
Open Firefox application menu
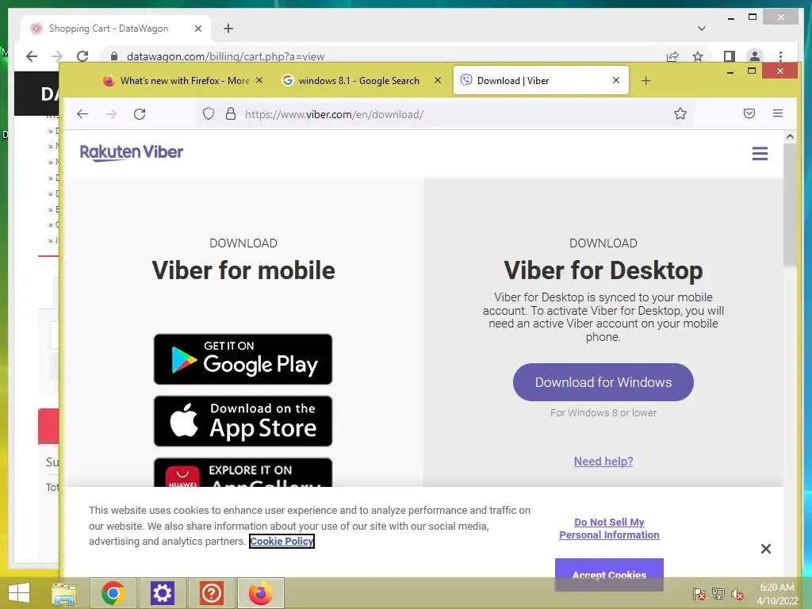click(777, 113)
